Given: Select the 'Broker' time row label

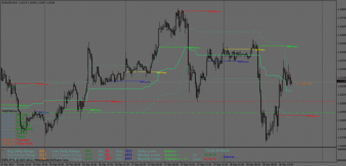Looking at the screenshot, I should [21, 122].
